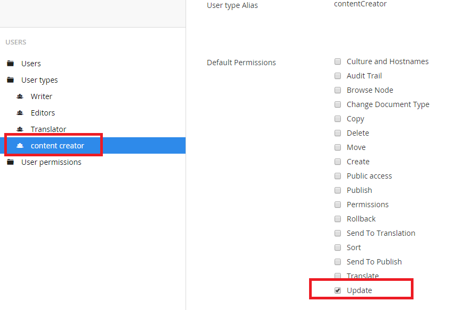466x310 pixels.
Task: Select the Writer tree item
Action: 41,96
